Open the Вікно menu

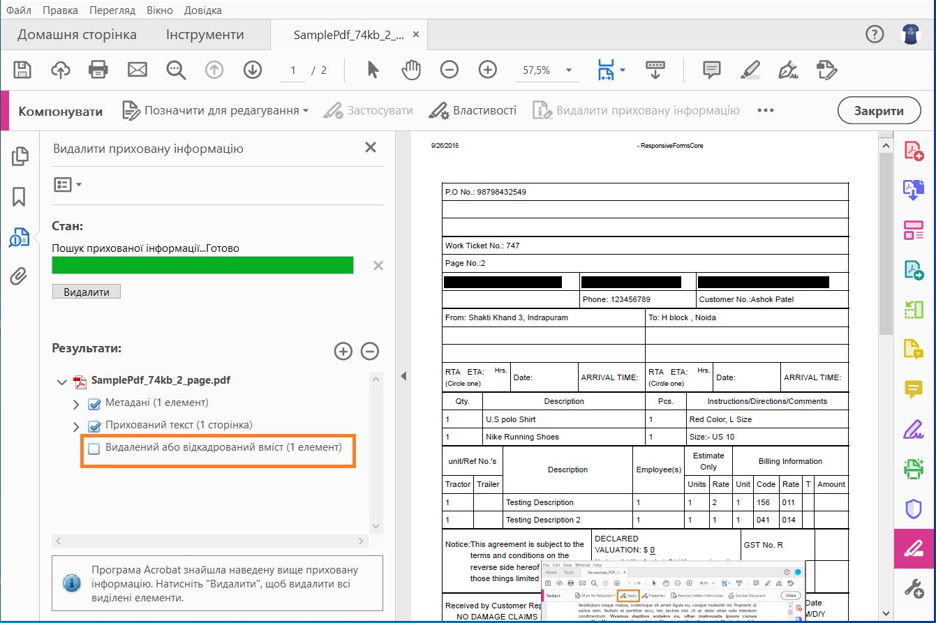click(x=161, y=10)
